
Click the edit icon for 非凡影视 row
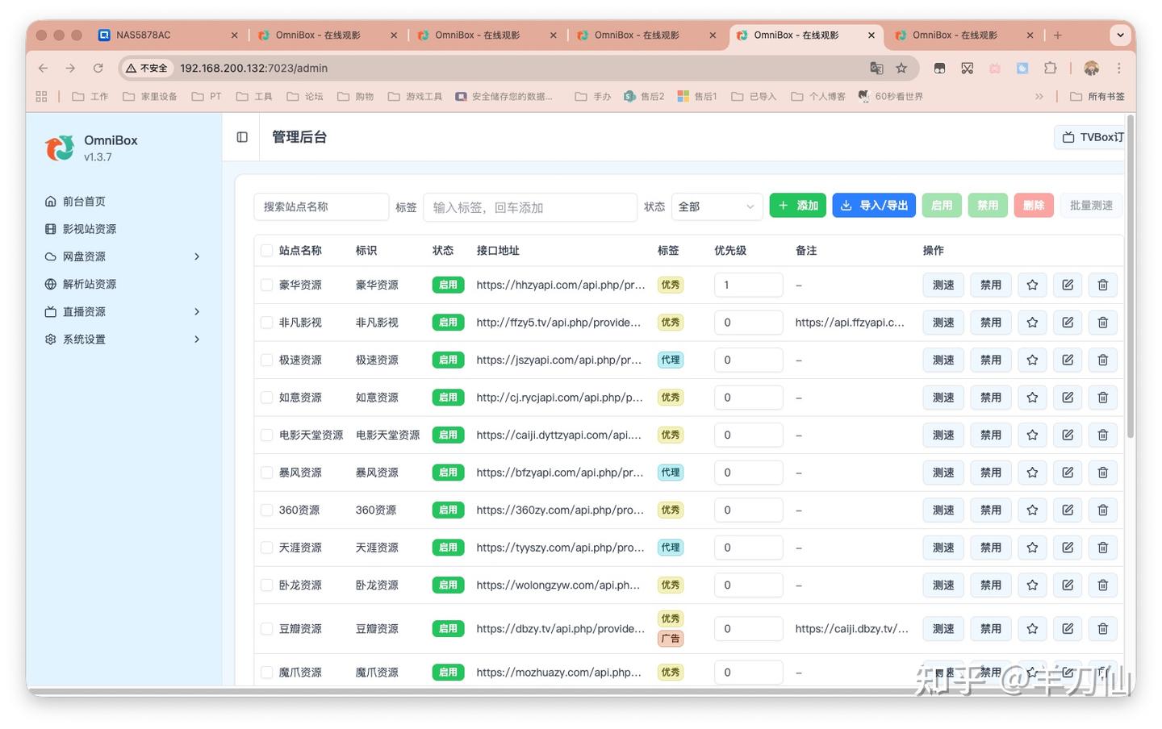pos(1068,323)
